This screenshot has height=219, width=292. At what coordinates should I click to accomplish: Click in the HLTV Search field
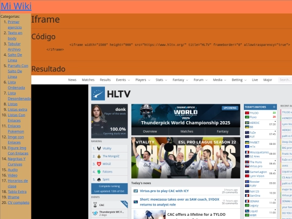pyautogui.click(x=285, y=80)
